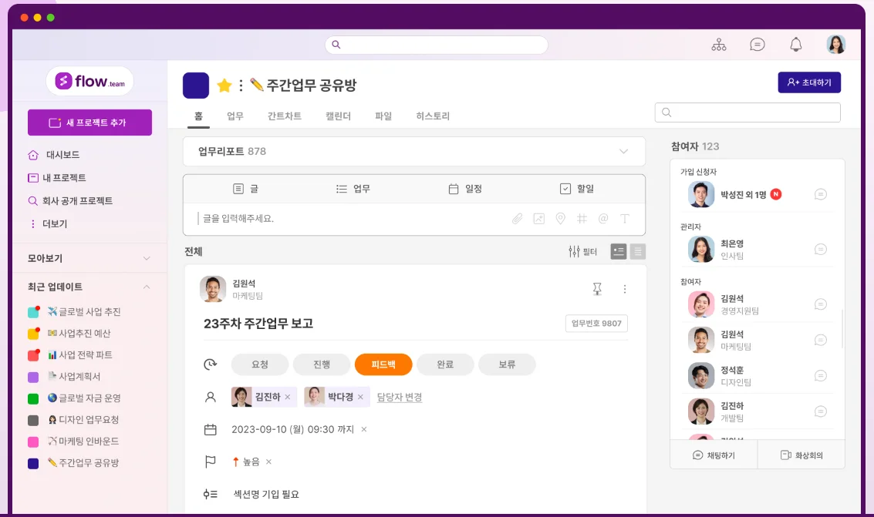Select the location pin icon
This screenshot has height=517, width=874.
pyautogui.click(x=560, y=219)
